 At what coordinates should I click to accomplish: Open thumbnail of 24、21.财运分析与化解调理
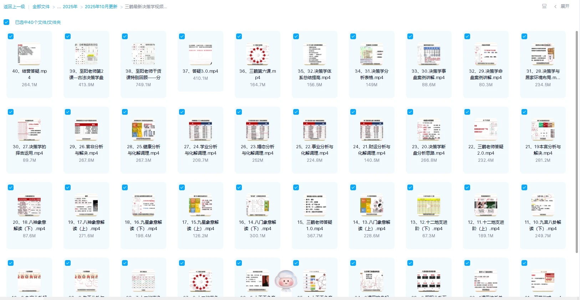(372, 130)
